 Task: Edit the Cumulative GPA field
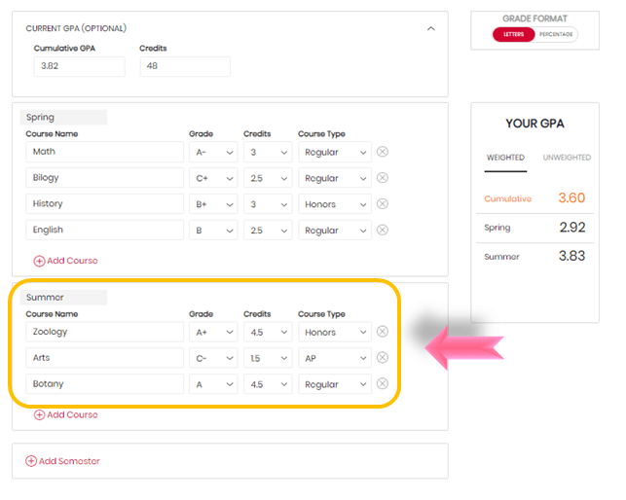pyautogui.click(x=80, y=66)
